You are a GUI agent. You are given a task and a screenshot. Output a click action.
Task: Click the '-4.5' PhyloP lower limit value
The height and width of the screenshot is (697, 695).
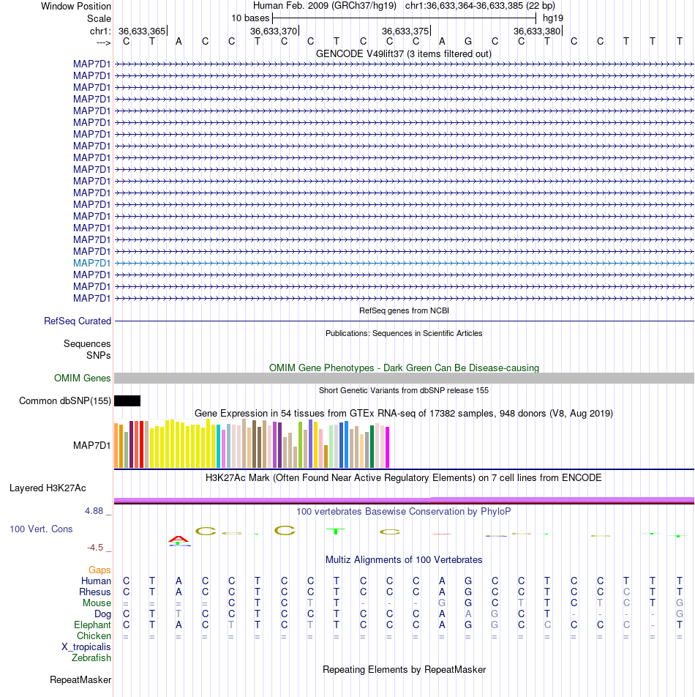tap(95, 548)
